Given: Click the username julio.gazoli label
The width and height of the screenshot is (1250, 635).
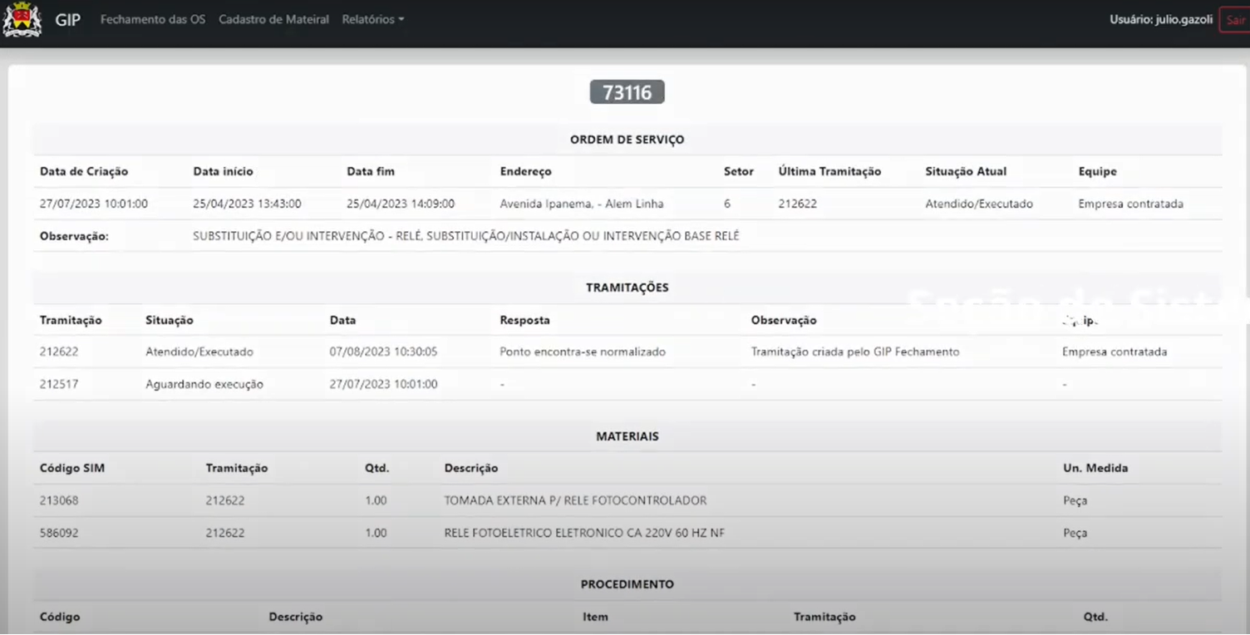Looking at the screenshot, I should tap(1161, 20).
